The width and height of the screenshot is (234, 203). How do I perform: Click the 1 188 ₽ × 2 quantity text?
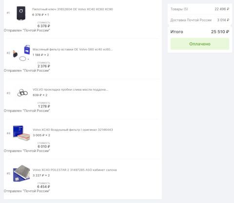[x=40, y=55]
